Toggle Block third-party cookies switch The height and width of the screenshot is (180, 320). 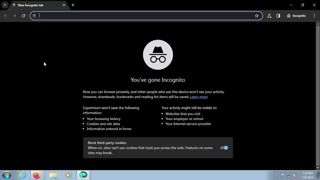(x=224, y=148)
